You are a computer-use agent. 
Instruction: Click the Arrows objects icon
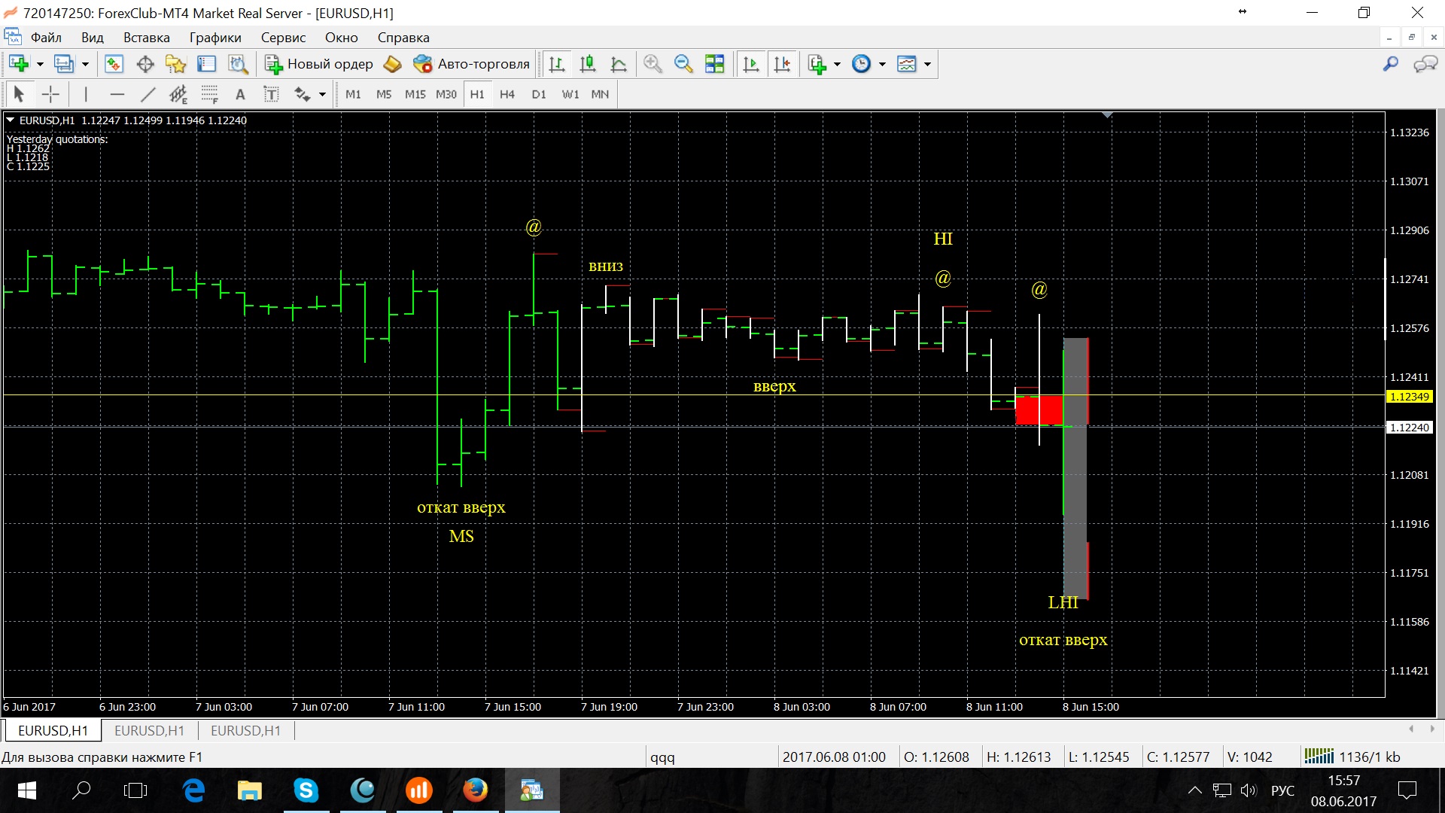(x=303, y=94)
